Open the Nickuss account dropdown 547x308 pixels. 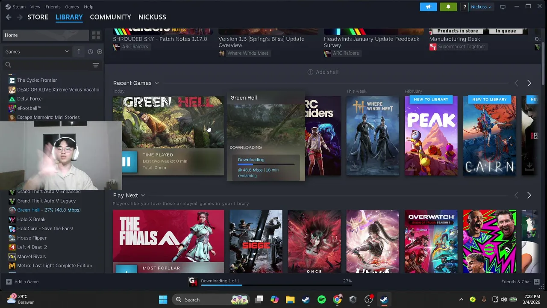481,7
